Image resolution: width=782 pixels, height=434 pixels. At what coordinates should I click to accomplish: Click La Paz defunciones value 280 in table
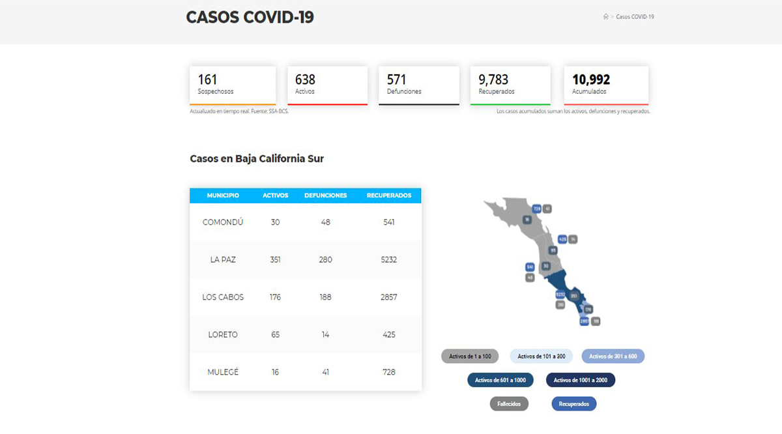tap(326, 259)
